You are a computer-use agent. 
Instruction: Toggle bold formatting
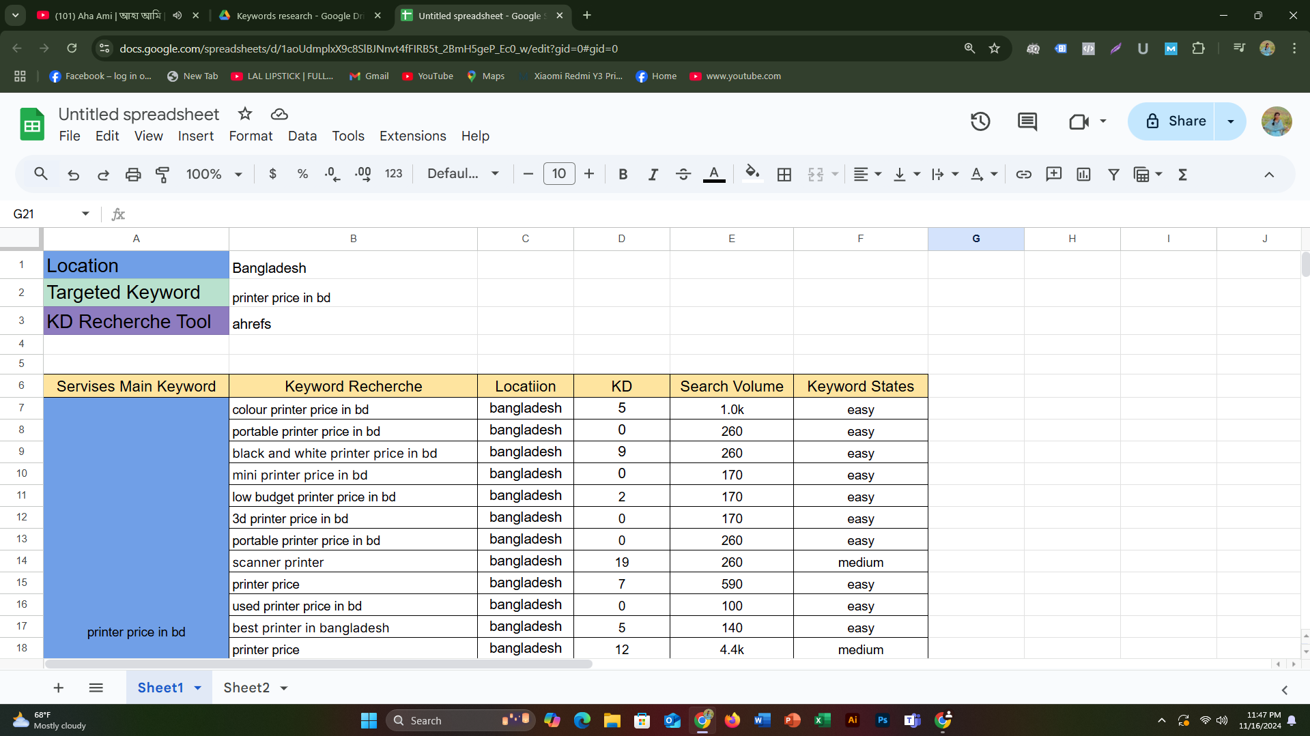pyautogui.click(x=623, y=175)
